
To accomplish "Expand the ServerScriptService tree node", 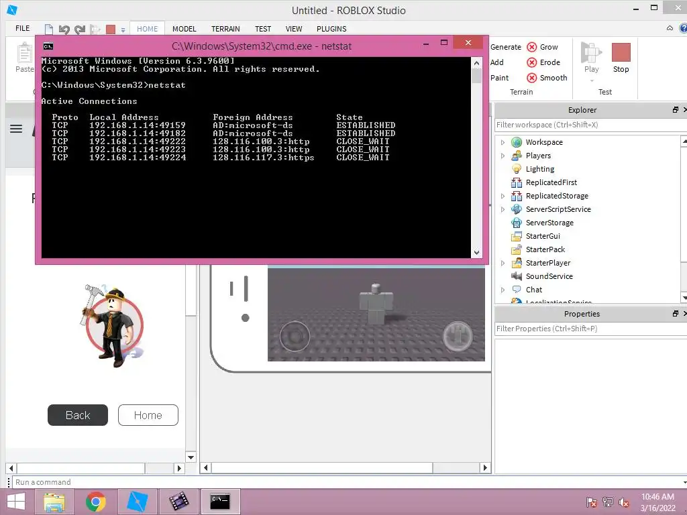I will tap(503, 209).
